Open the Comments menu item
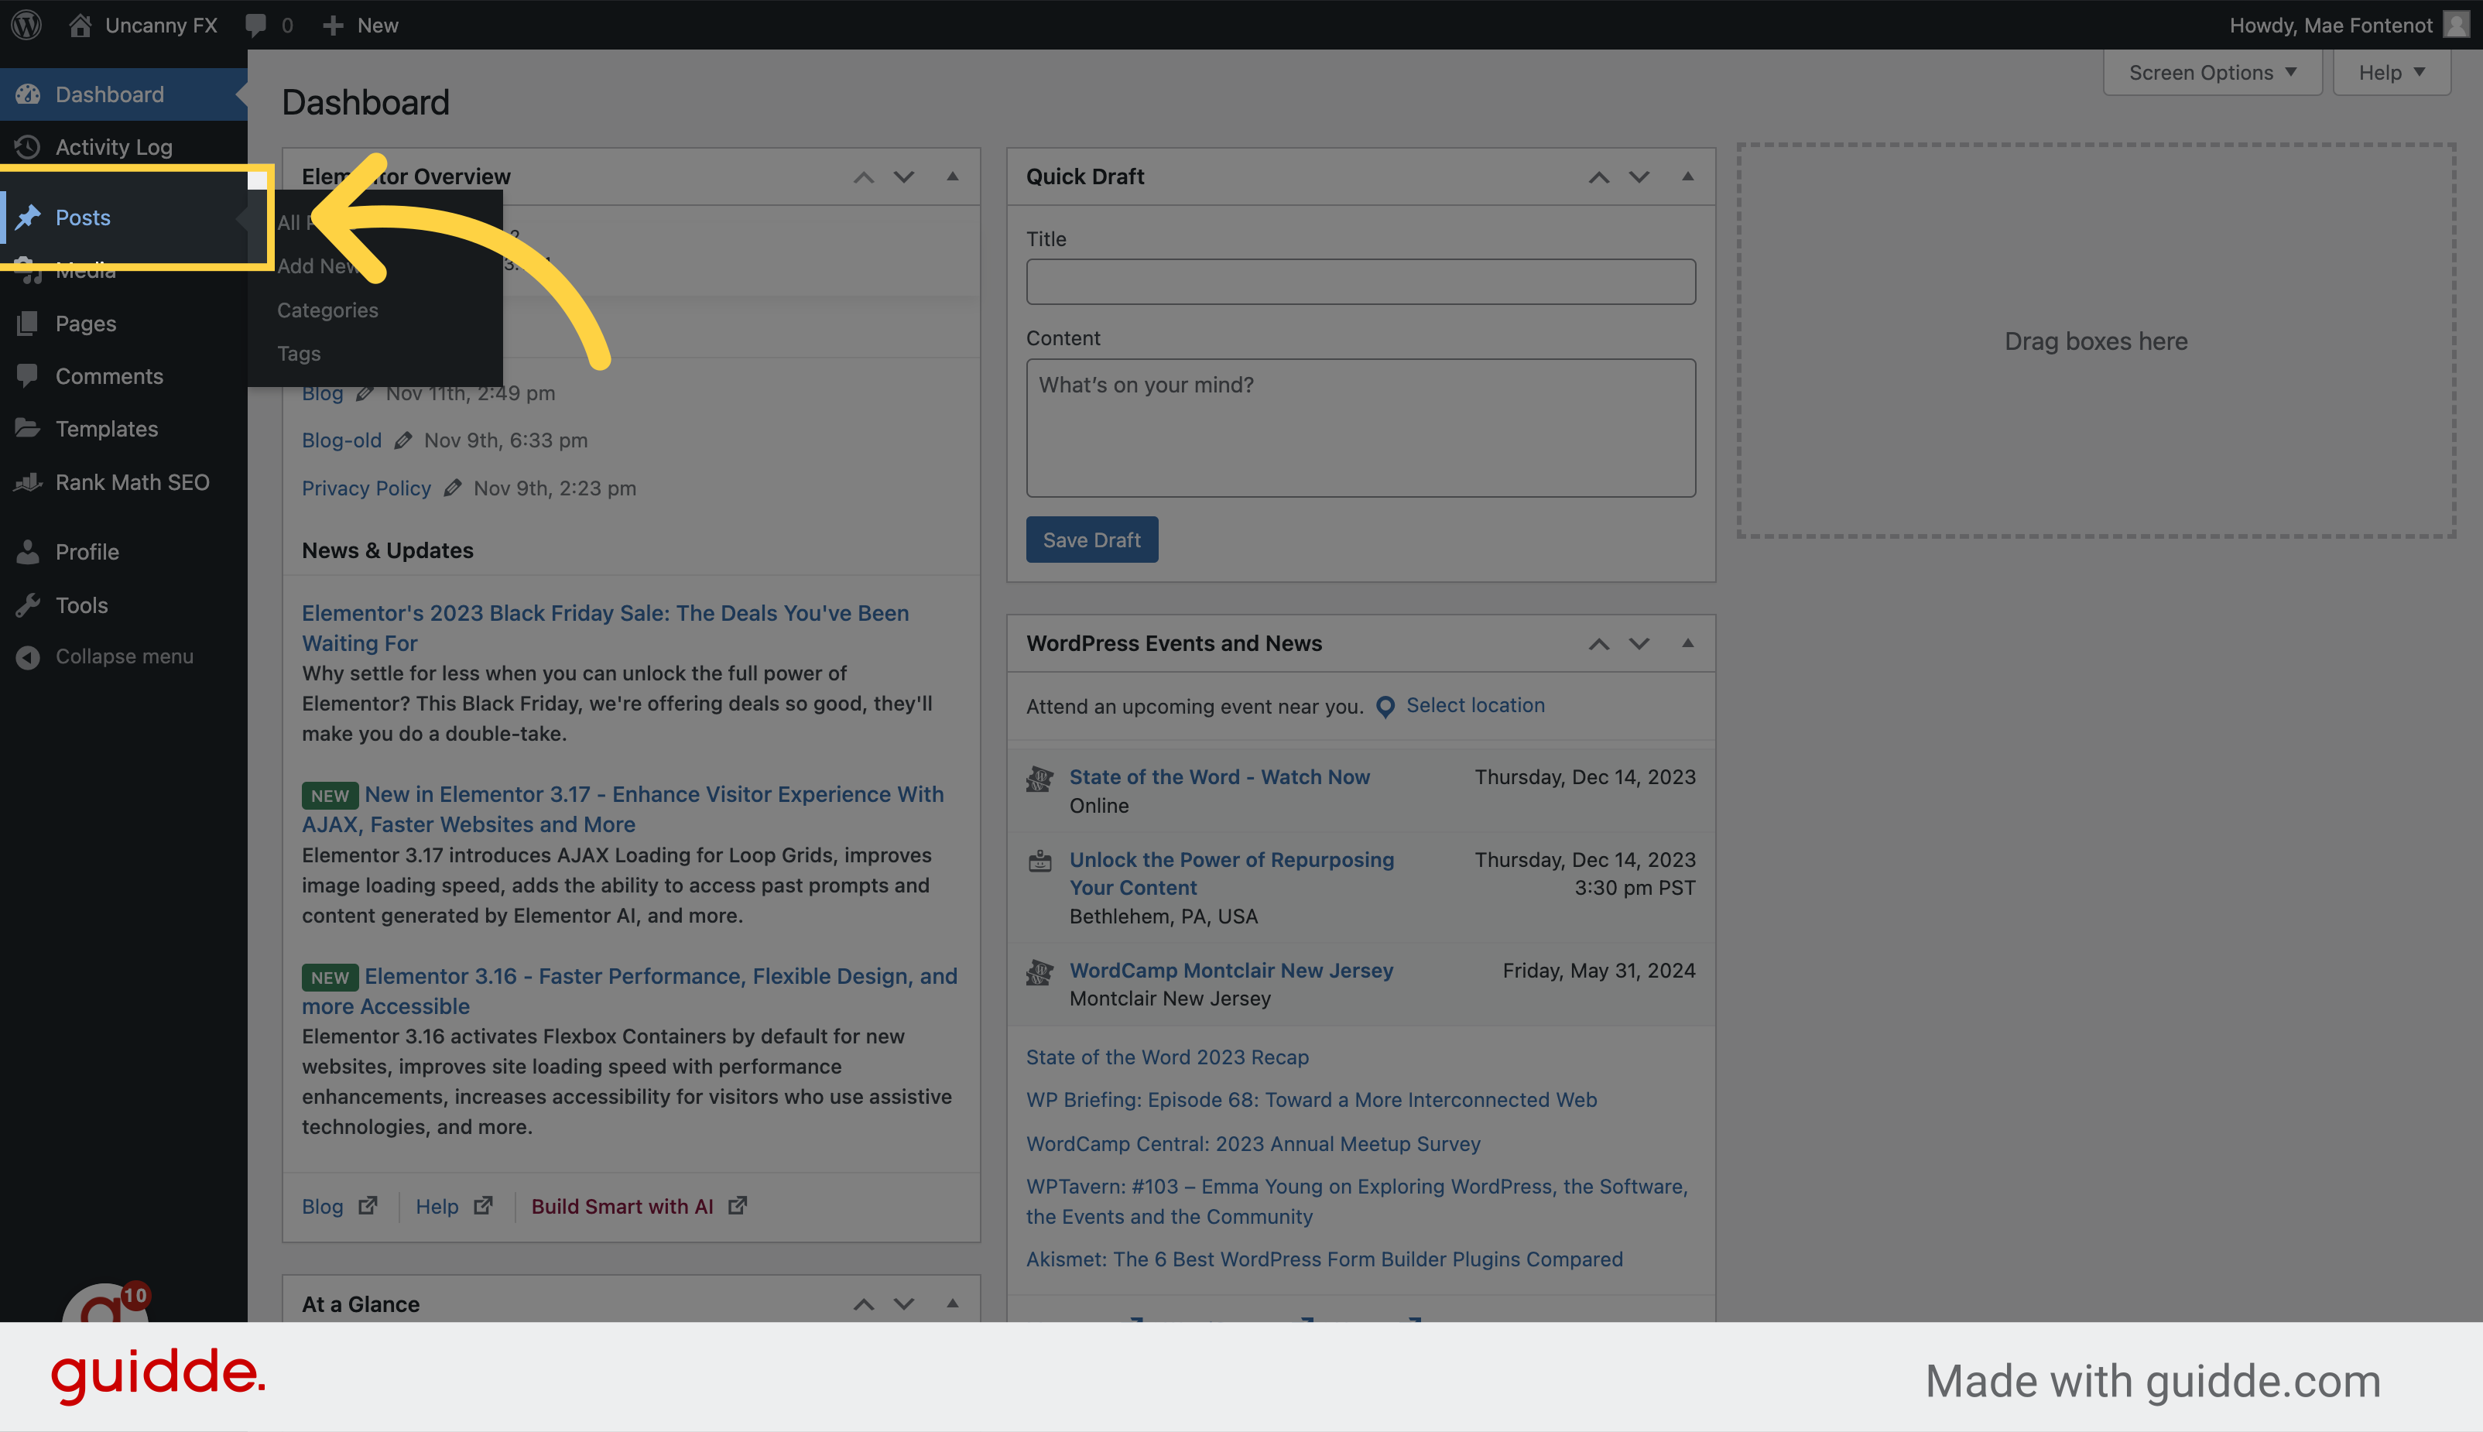The width and height of the screenshot is (2483, 1432). [x=124, y=375]
